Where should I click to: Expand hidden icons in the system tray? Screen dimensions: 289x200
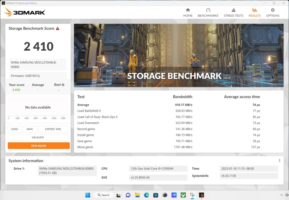point(281,195)
